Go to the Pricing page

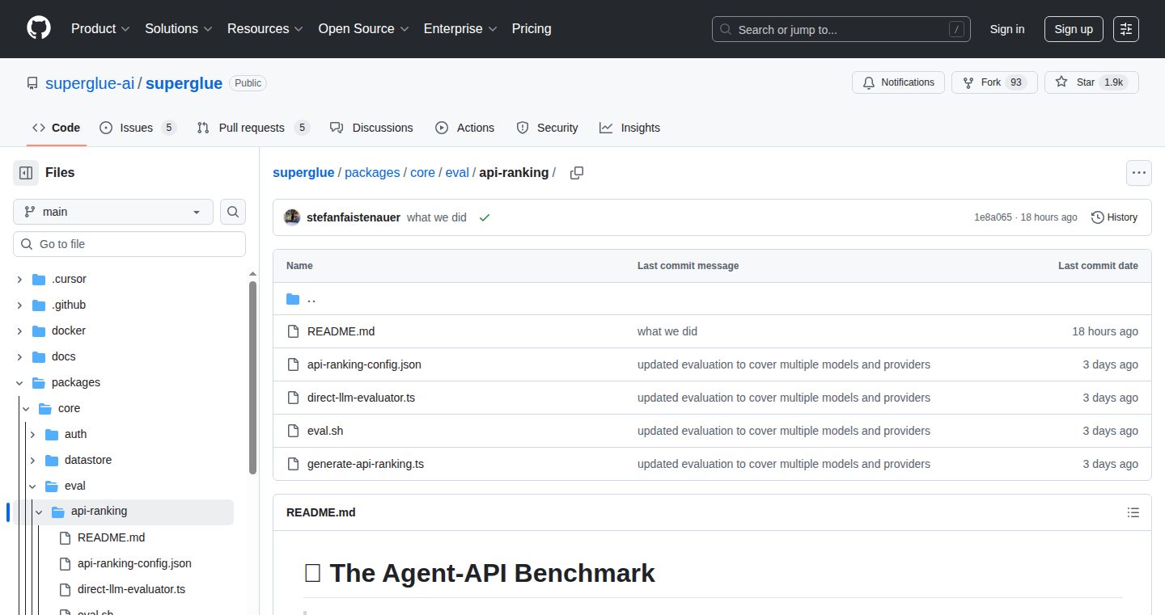pos(532,29)
